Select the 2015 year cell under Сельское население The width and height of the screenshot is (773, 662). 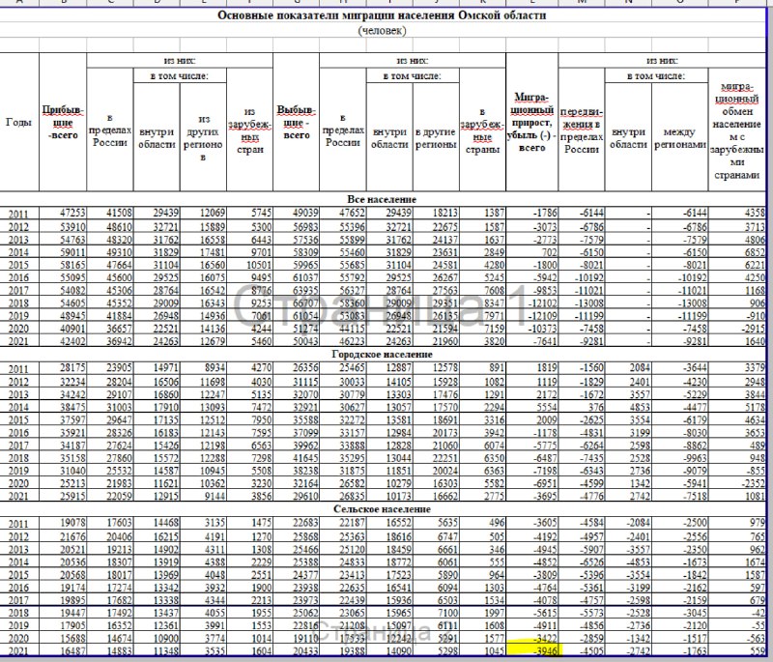(18, 575)
